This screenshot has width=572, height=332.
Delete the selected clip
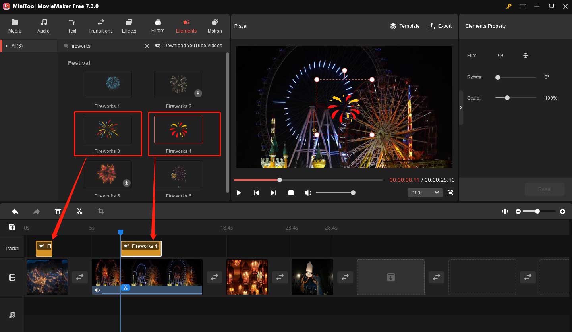(x=58, y=211)
